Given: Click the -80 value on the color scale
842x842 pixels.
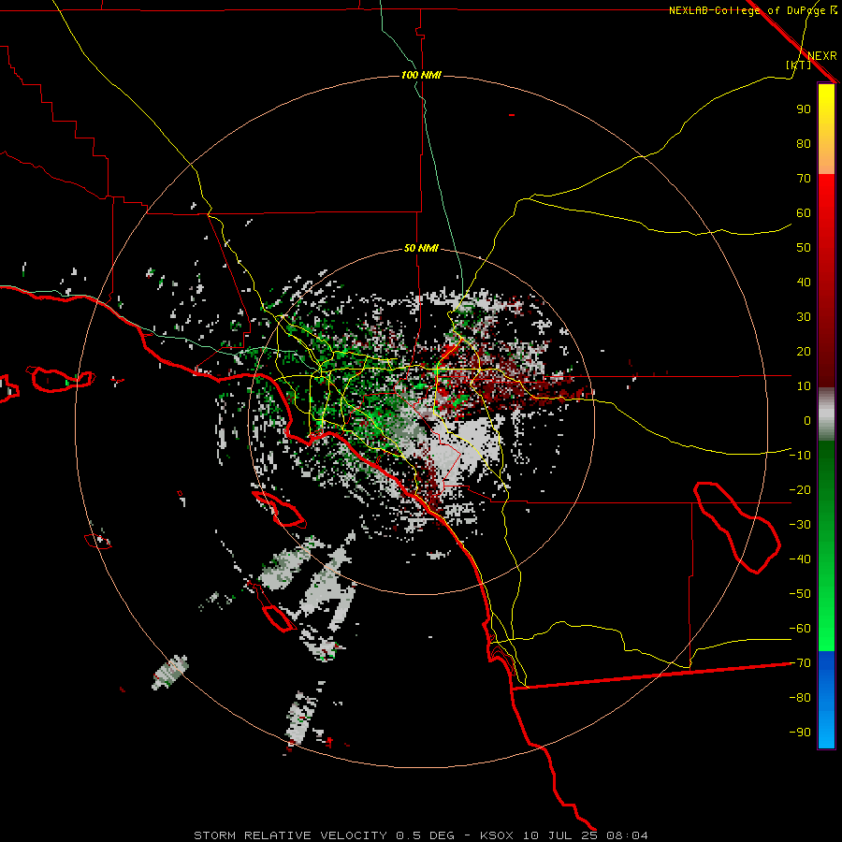Looking at the screenshot, I should click(800, 698).
